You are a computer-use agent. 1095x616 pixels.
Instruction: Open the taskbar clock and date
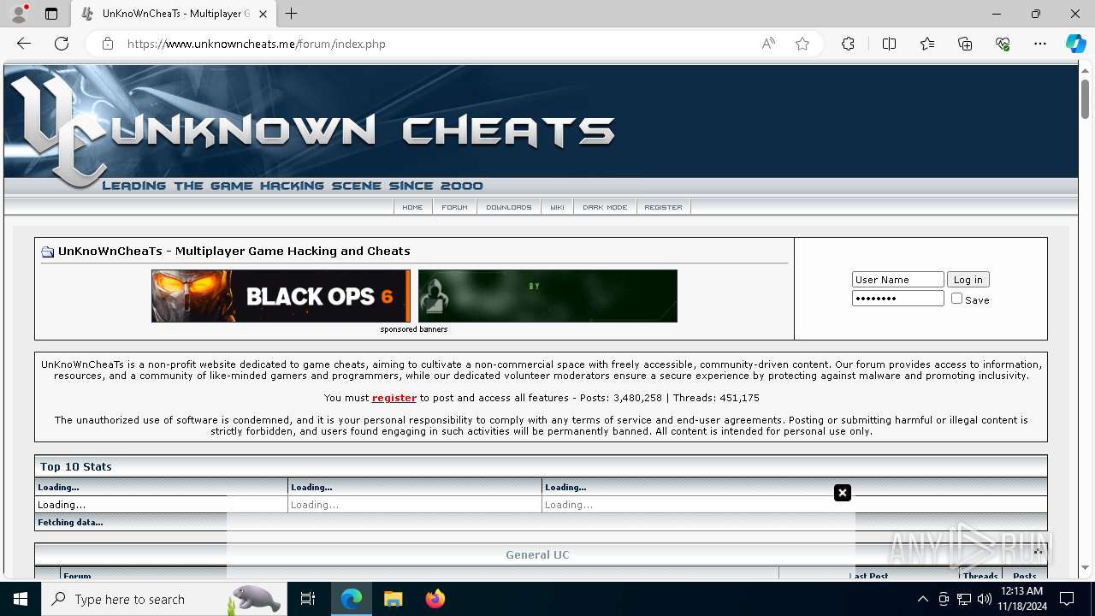pyautogui.click(x=1021, y=599)
